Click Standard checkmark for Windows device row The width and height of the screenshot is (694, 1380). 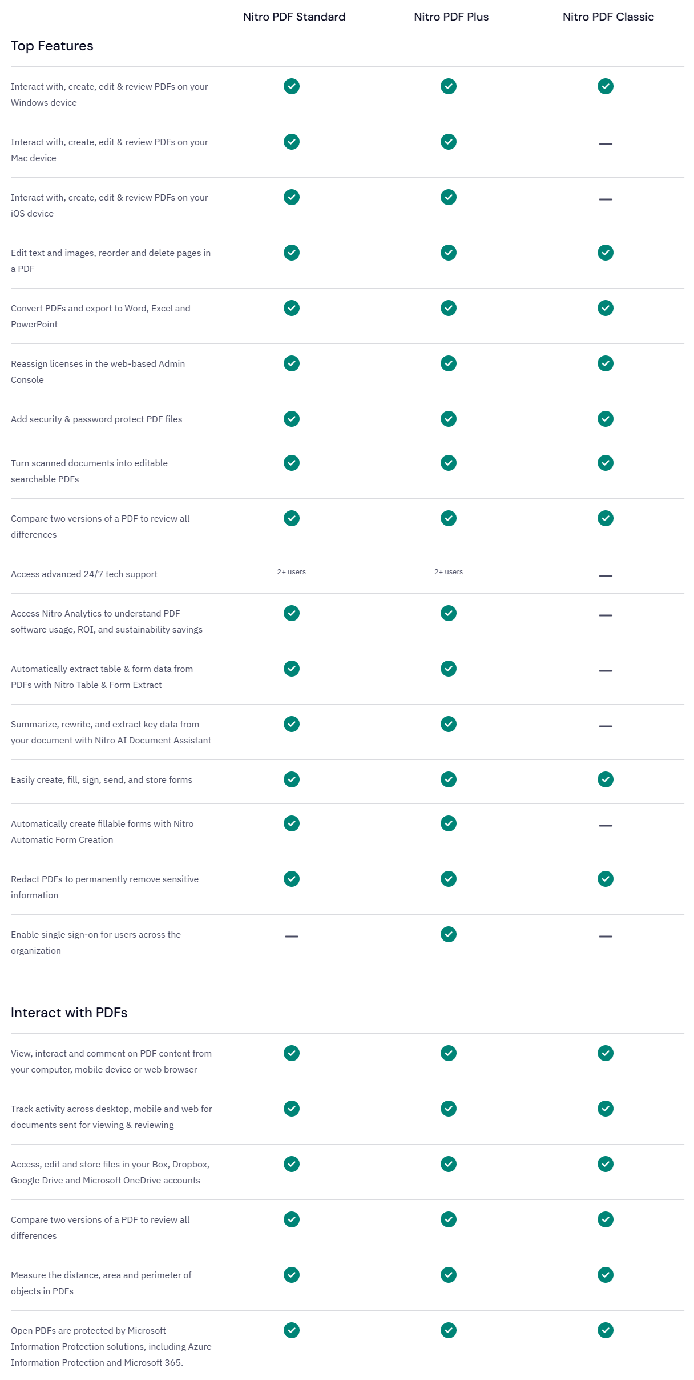point(292,86)
